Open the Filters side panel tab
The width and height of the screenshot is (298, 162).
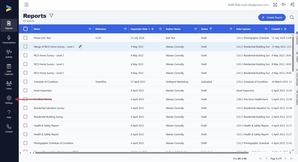(297, 57)
